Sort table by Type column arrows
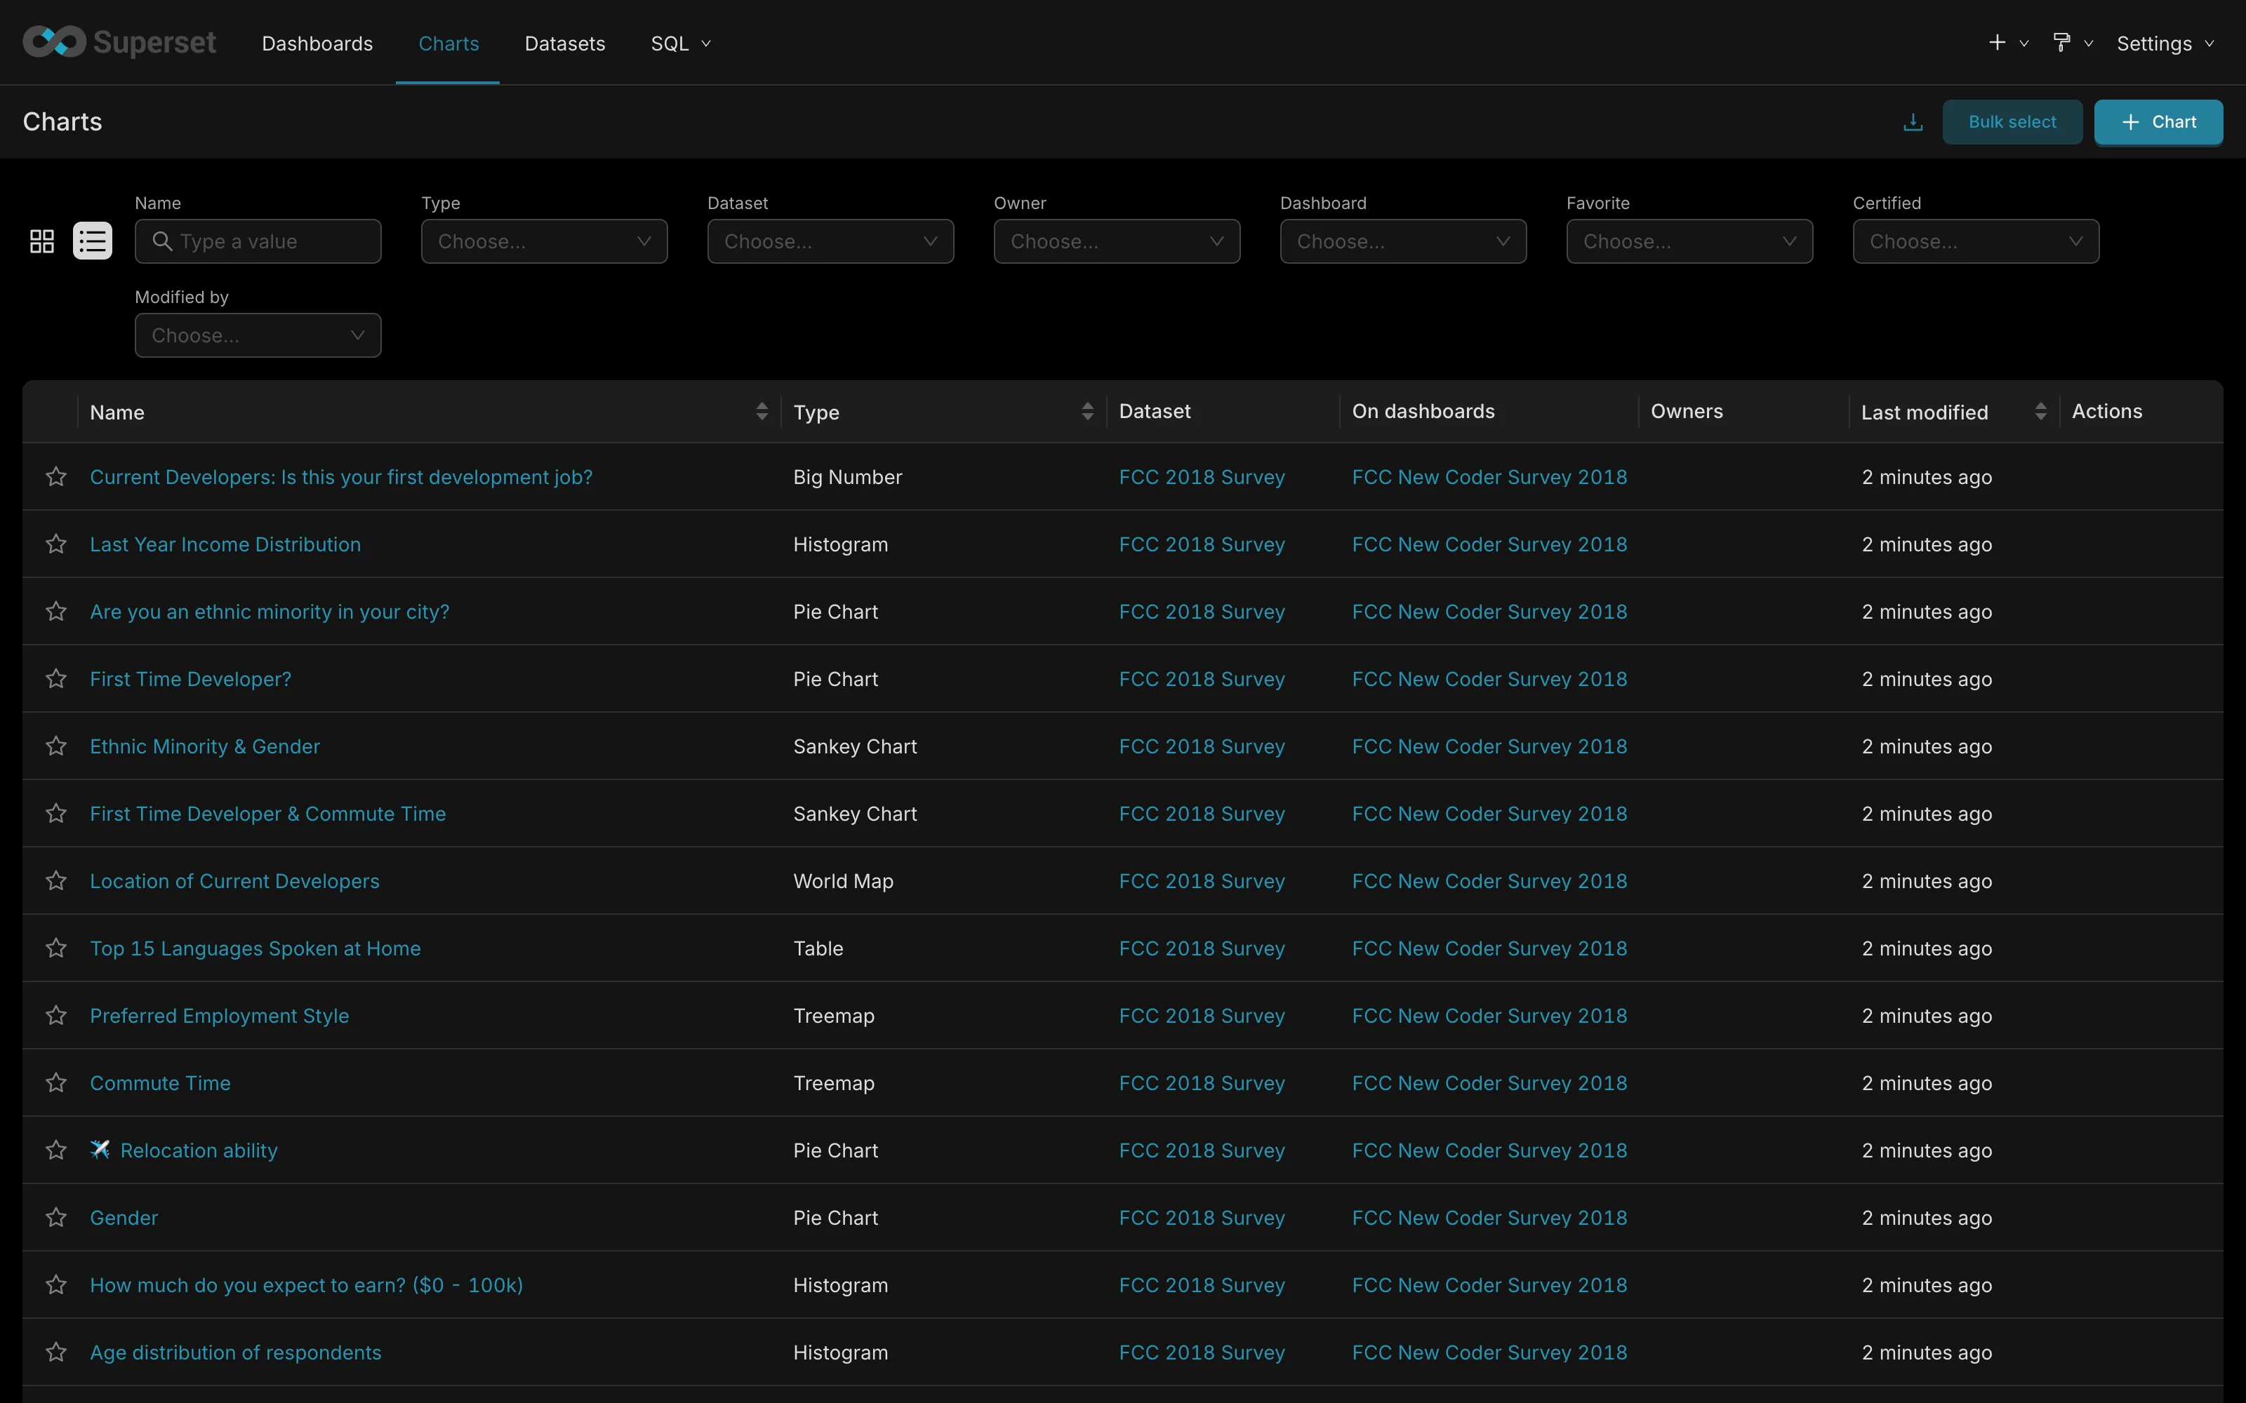Screen dimensions: 2246x1403 coord(1088,411)
